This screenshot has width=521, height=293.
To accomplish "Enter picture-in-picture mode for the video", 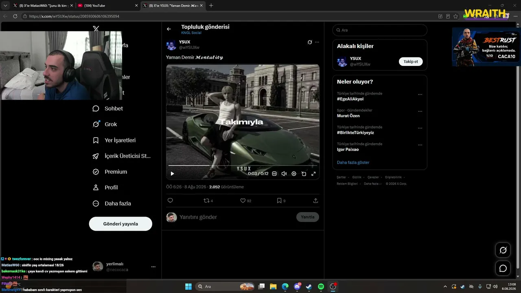I will [304, 173].
